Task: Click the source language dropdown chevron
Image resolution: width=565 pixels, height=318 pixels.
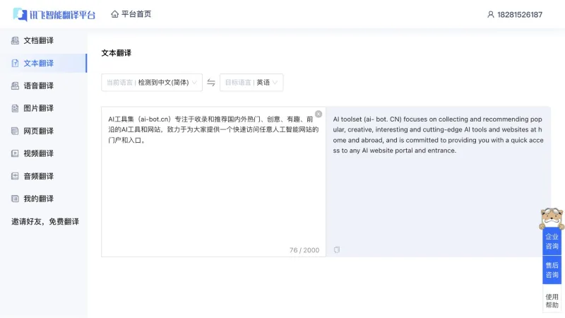Action: point(195,83)
